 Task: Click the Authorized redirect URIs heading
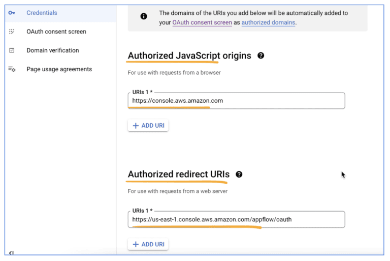[179, 174]
